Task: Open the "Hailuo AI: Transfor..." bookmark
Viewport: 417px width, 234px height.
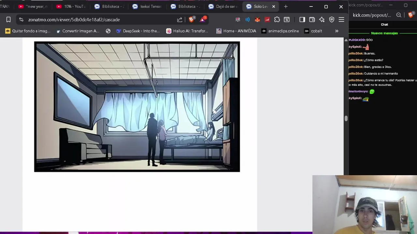Action: (x=187, y=31)
